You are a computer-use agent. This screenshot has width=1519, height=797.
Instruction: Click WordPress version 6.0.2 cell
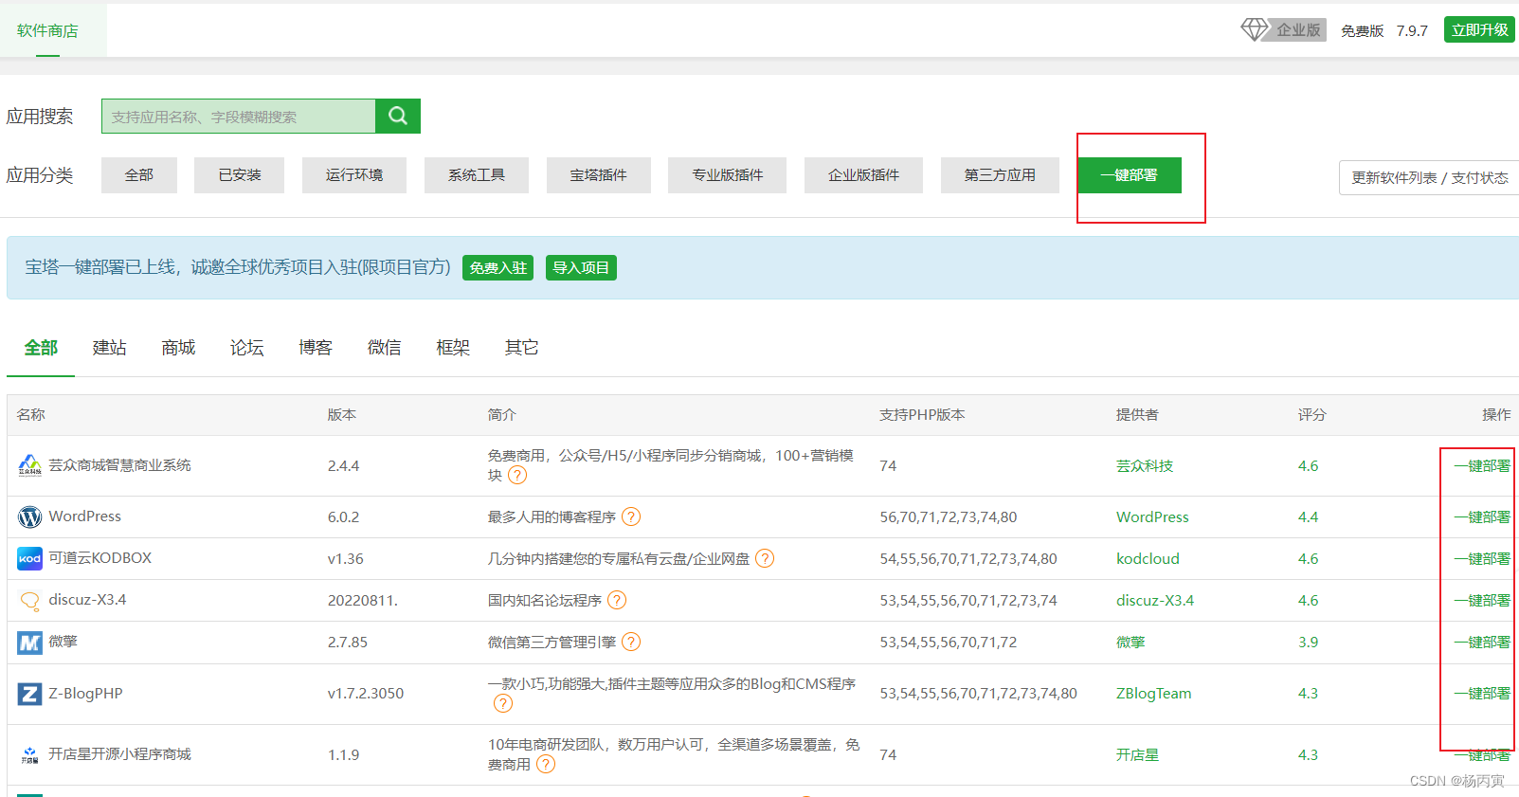[x=344, y=517]
